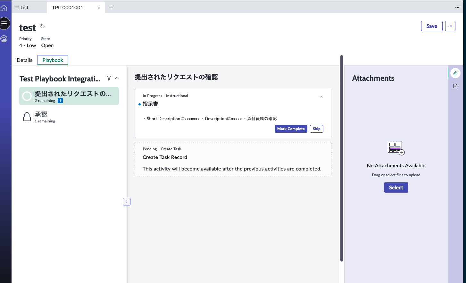Image resolution: width=466 pixels, height=283 pixels.
Task: Click the list icon inside the List tab
Action: pos(17,7)
